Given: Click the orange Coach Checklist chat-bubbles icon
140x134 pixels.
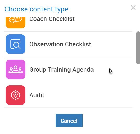Looking at the screenshot, I should click(x=15, y=23).
